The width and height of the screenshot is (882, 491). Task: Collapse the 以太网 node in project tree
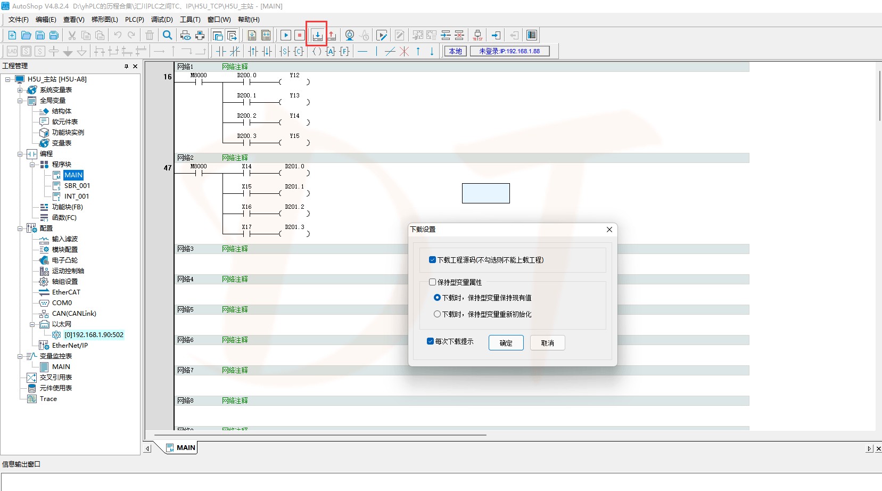click(32, 324)
